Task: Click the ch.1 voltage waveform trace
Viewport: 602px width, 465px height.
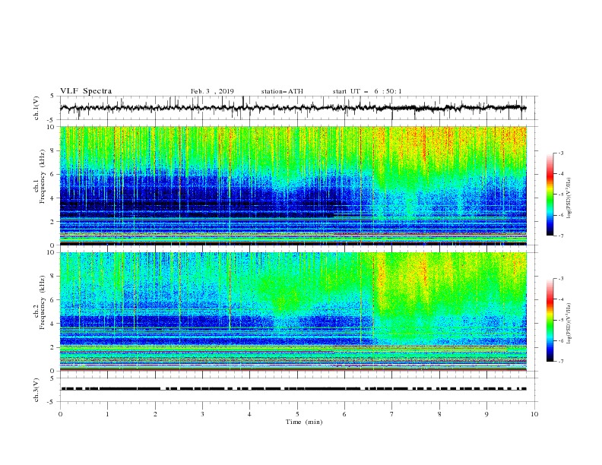Action: (293, 108)
